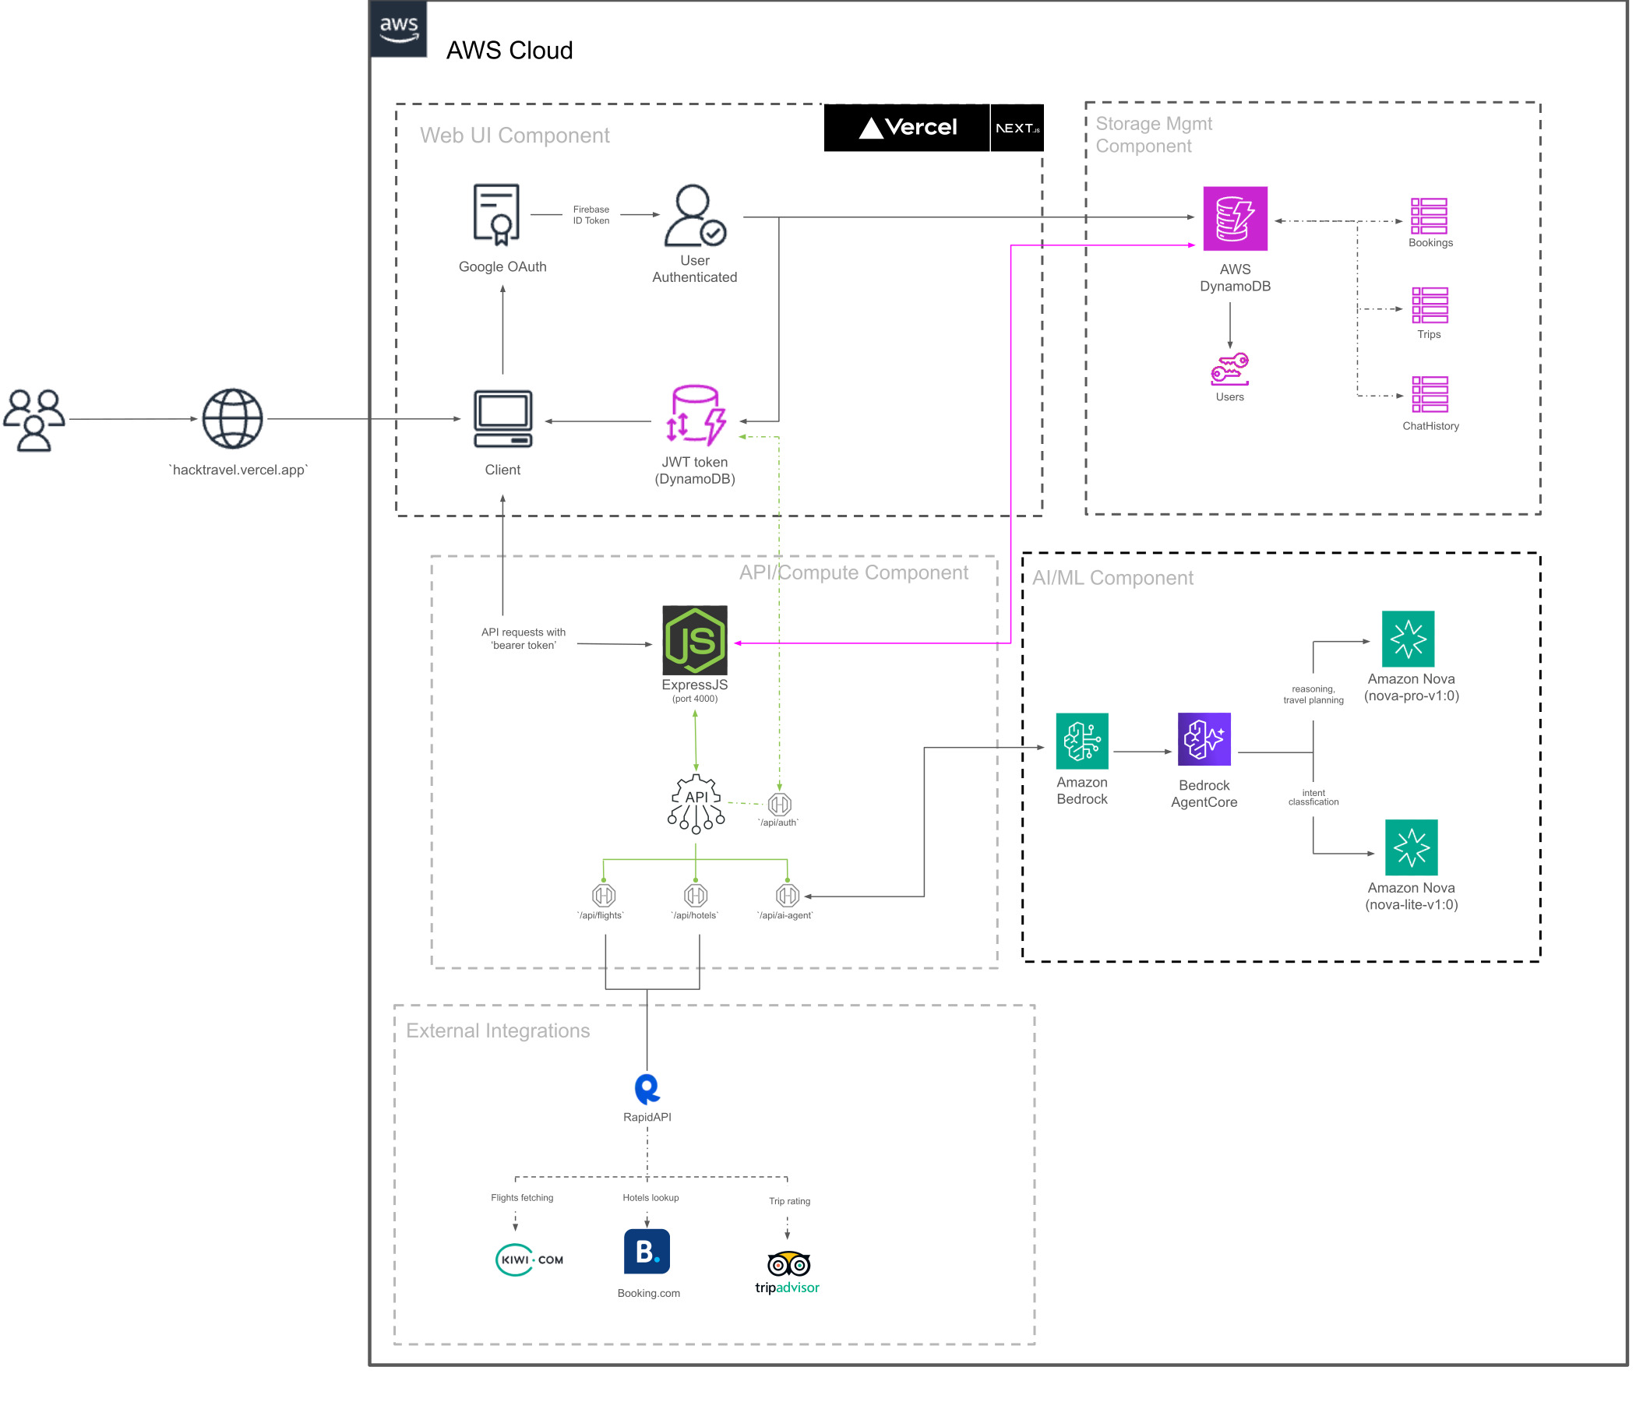The height and width of the screenshot is (1402, 1636).
Task: Select the ChatHistory table icon
Action: pyautogui.click(x=1429, y=395)
